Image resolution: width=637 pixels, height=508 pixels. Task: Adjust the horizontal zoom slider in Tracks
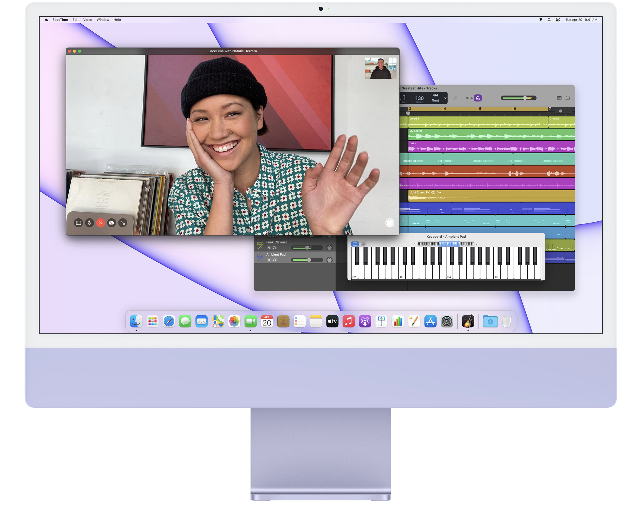(x=564, y=111)
